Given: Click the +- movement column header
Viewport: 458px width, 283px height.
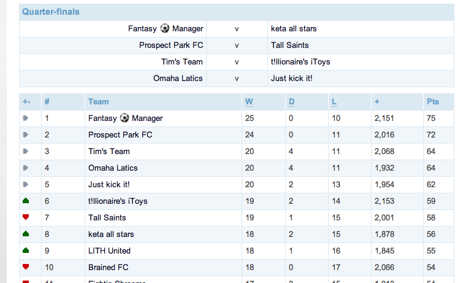Looking at the screenshot, I should click(x=26, y=101).
